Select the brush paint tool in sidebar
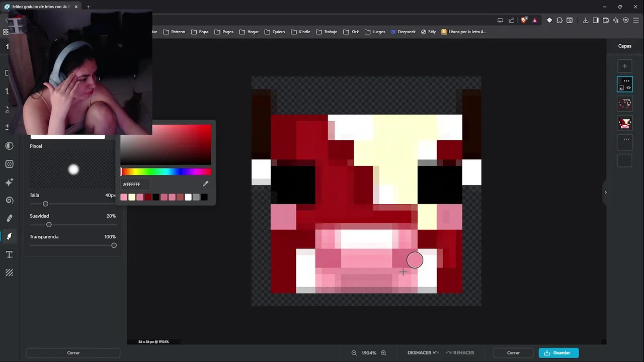Image resolution: width=644 pixels, height=362 pixels. pyautogui.click(x=9, y=236)
